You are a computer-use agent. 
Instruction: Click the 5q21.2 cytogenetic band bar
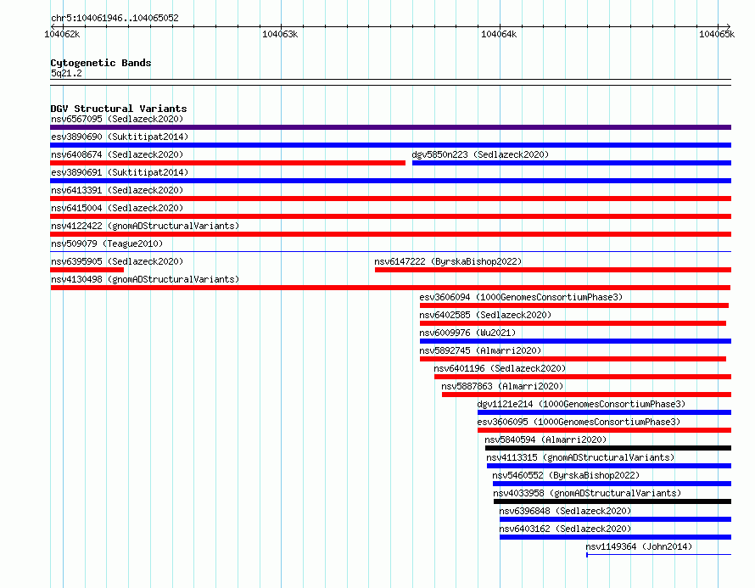click(x=390, y=82)
